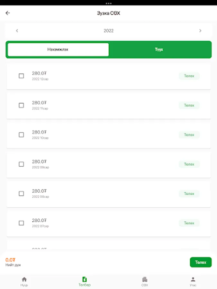Open the profile person icon
The width and height of the screenshot is (217, 289).
pos(193,279)
